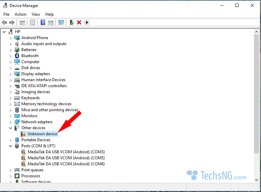The width and height of the screenshot is (261, 192).
Task: Click the Unknown device warning icon
Action: click(23, 134)
